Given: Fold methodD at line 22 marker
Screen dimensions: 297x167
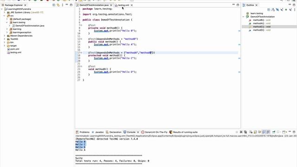Looking at the screenshot, I should 82,66.
